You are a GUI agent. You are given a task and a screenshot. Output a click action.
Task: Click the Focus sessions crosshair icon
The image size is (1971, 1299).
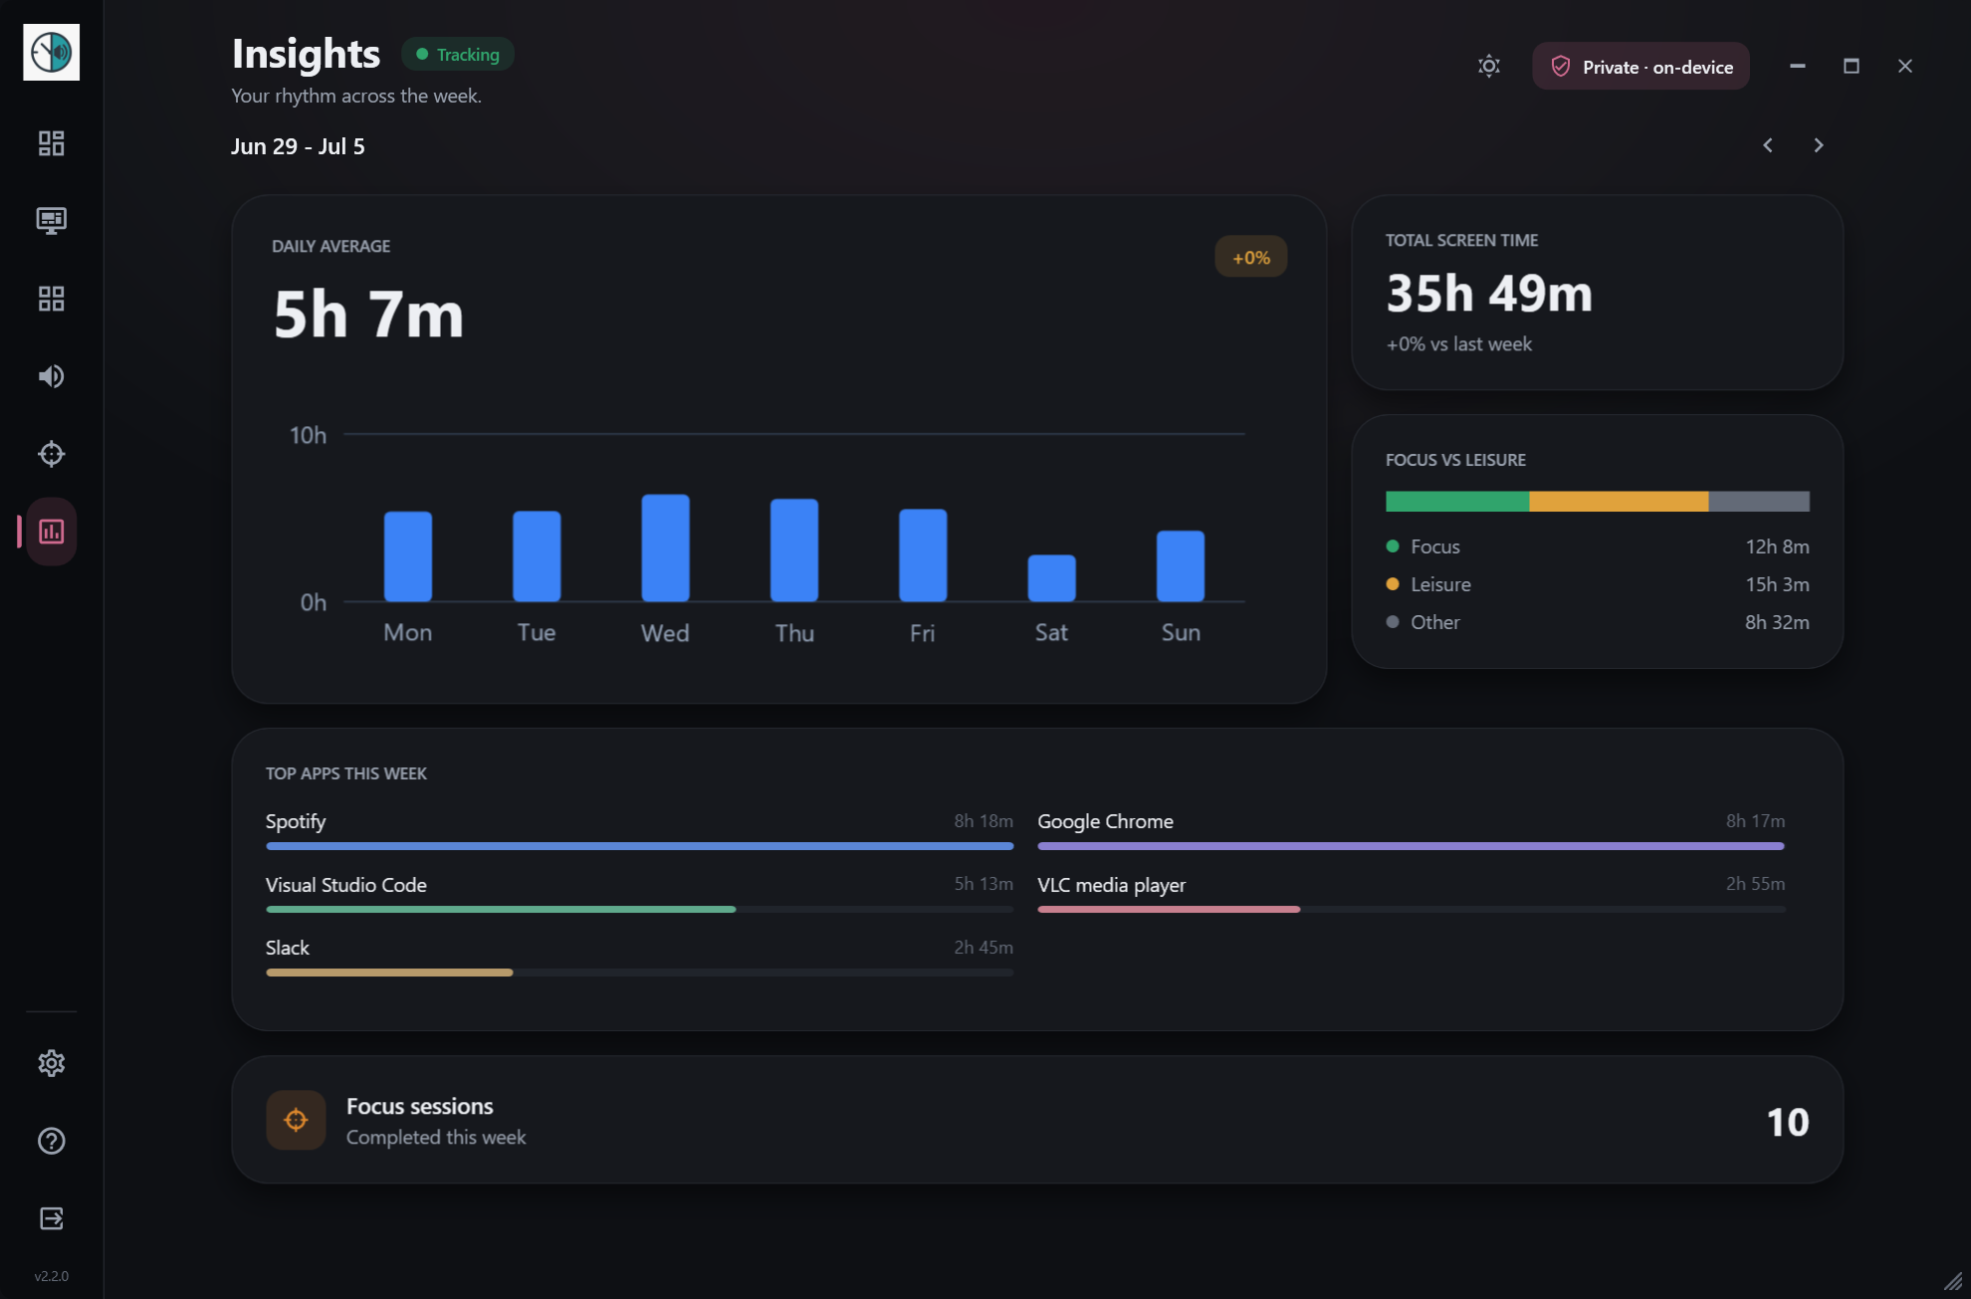click(x=296, y=1120)
